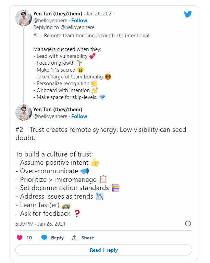
Task: Click the thumbs up emoji
Action: click(x=95, y=163)
